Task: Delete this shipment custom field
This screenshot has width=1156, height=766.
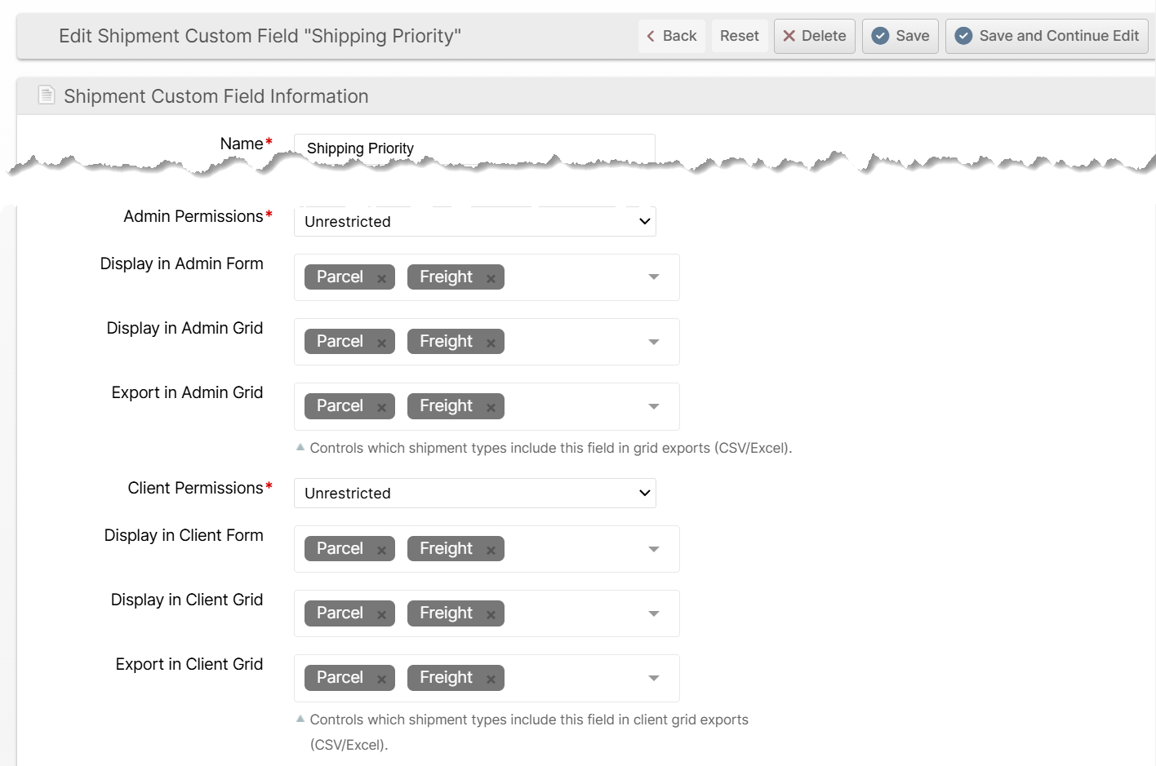Action: point(814,36)
